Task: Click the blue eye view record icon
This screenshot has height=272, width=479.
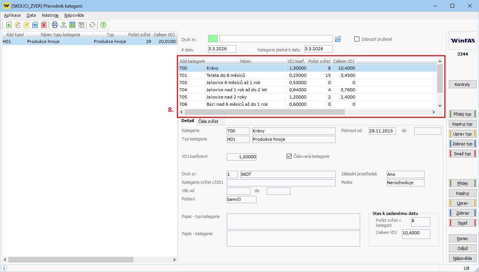Action: (35, 25)
